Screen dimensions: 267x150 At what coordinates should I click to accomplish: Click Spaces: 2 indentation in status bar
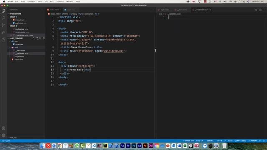click(x=210, y=141)
